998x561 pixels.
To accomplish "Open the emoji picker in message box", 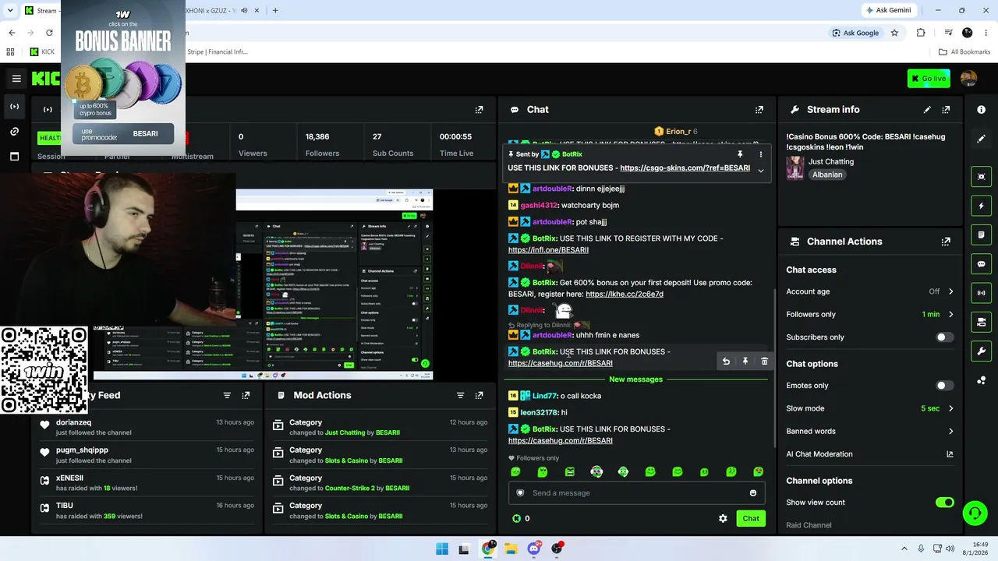I will (753, 493).
